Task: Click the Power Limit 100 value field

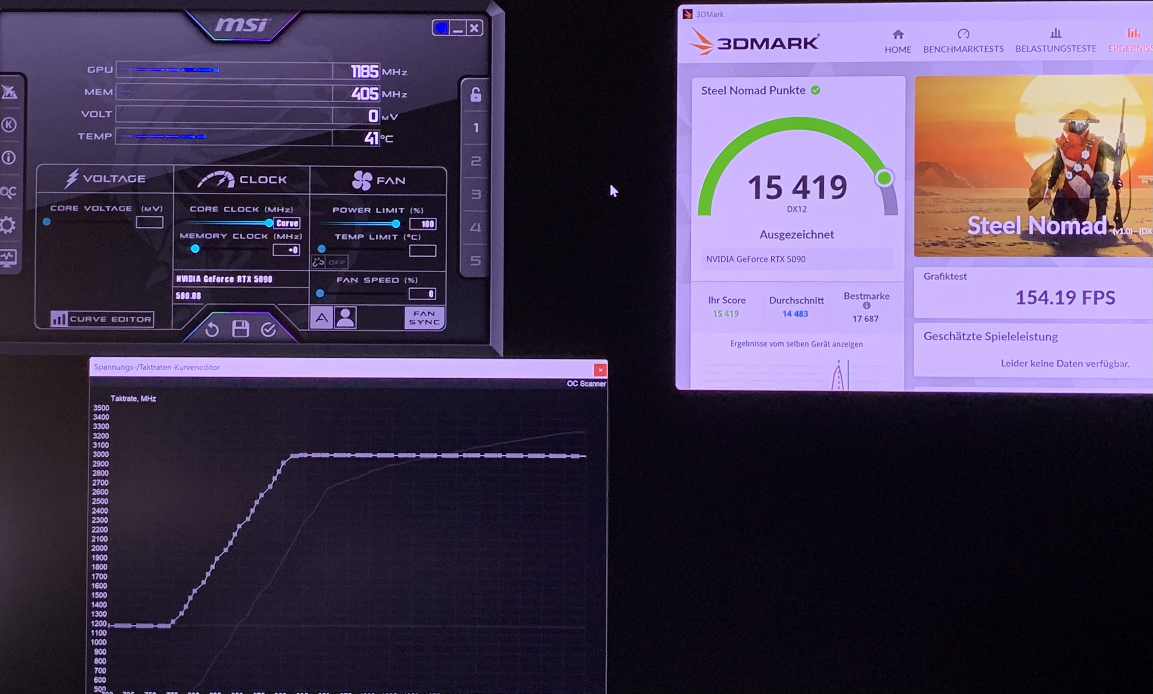Action: pos(423,224)
